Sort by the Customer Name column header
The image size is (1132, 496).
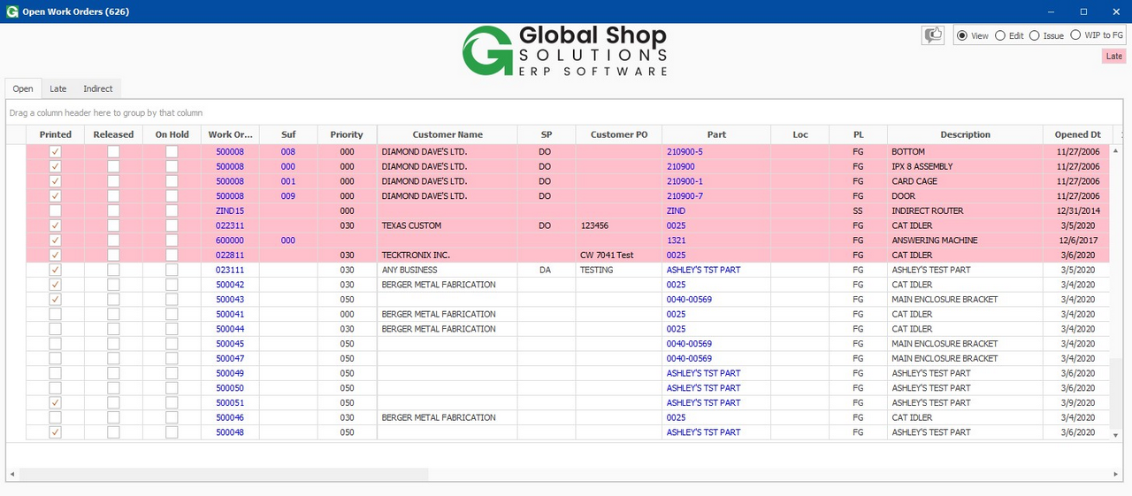(447, 134)
